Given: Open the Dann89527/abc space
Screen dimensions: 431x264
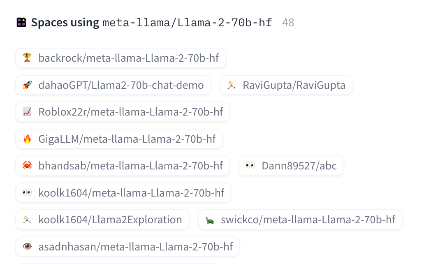Looking at the screenshot, I should [x=299, y=166].
